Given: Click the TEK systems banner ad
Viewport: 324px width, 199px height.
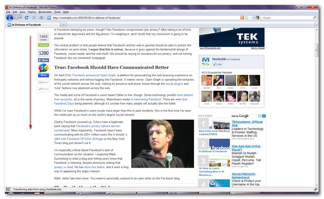Looking at the screenshot, I should (232, 37).
